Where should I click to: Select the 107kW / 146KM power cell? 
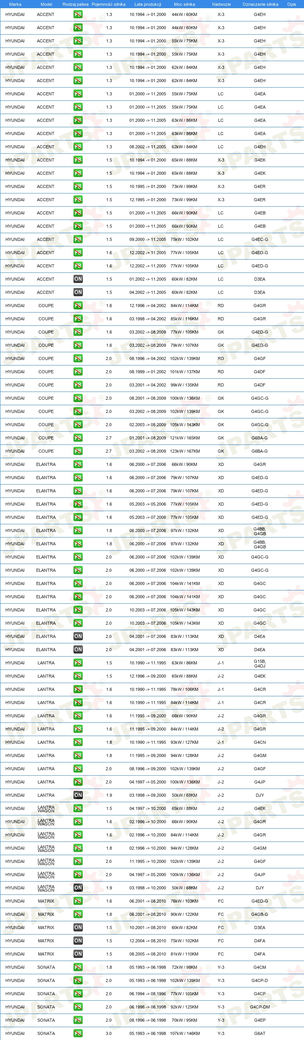(x=185, y=1033)
